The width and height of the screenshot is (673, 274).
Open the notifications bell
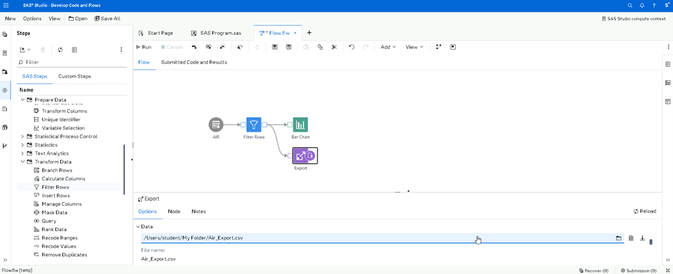click(x=642, y=5)
